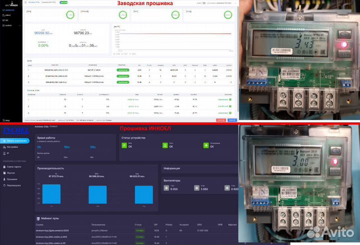Image resolution: width=360 pixels, height=245 pixels.
Task: Select the 0.00% reject rate value
Action: click(x=43, y=45)
